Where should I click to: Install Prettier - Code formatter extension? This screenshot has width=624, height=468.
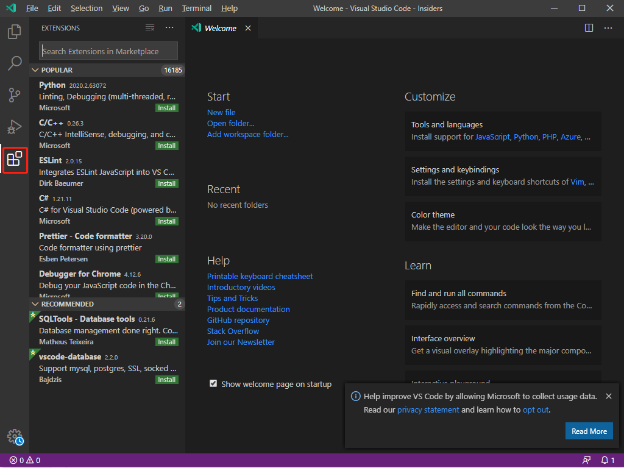[x=167, y=259]
